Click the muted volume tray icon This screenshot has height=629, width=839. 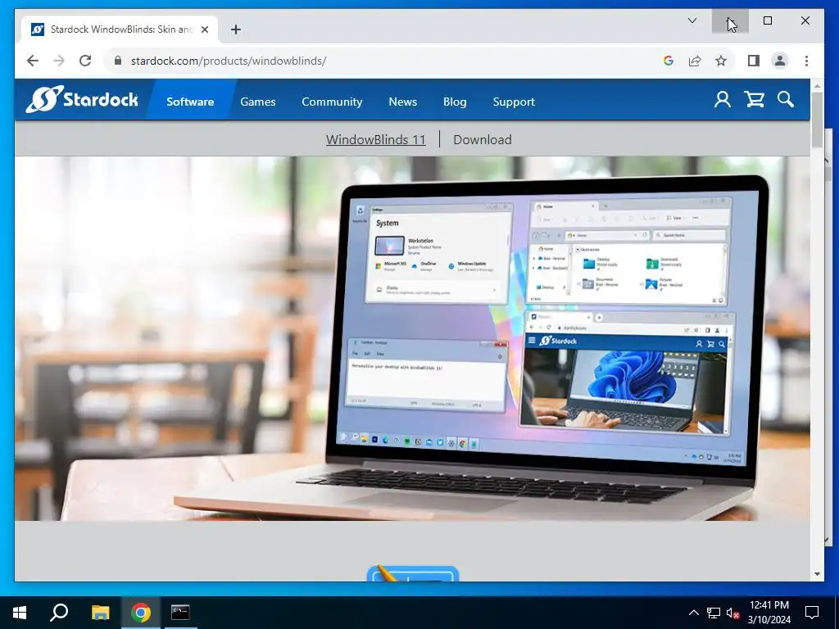pos(732,613)
